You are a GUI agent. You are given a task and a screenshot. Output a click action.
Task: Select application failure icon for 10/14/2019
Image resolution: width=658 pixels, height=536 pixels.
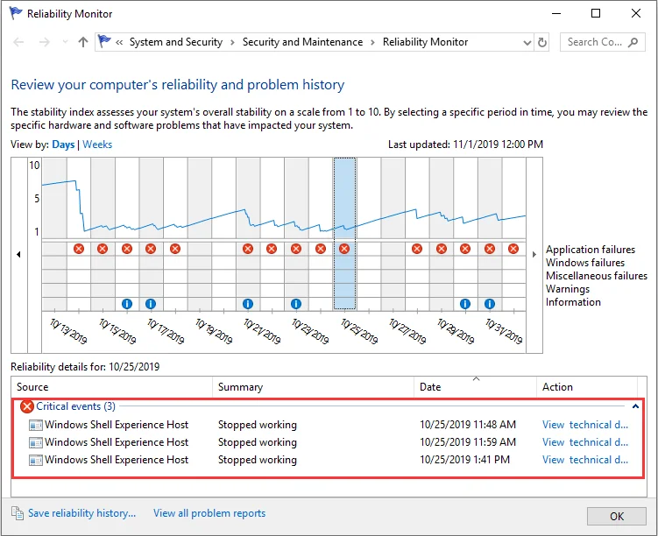tap(79, 249)
